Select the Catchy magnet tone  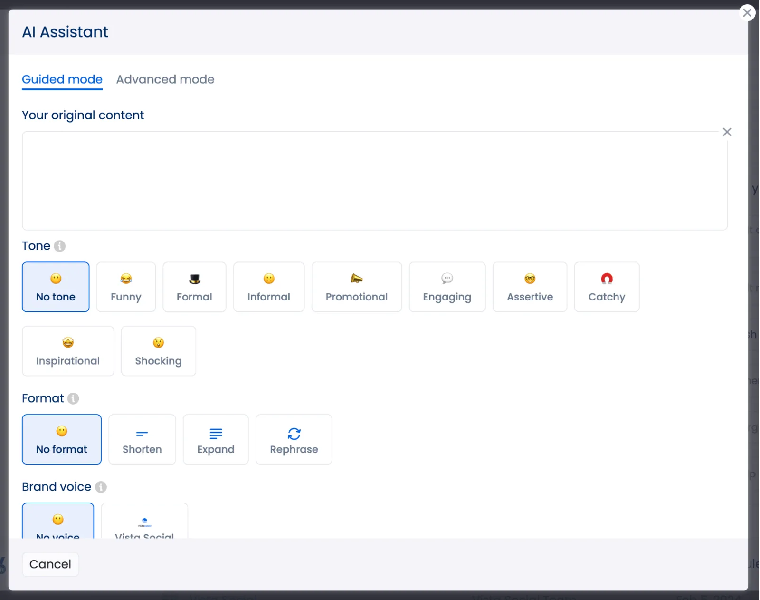point(607,287)
